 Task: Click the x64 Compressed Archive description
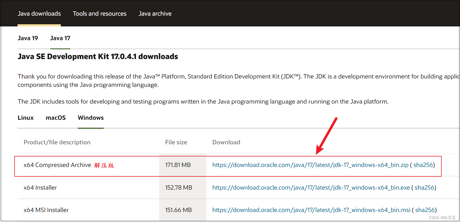point(57,165)
